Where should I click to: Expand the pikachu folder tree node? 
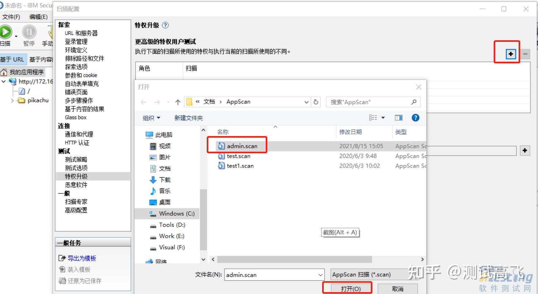click(12, 100)
